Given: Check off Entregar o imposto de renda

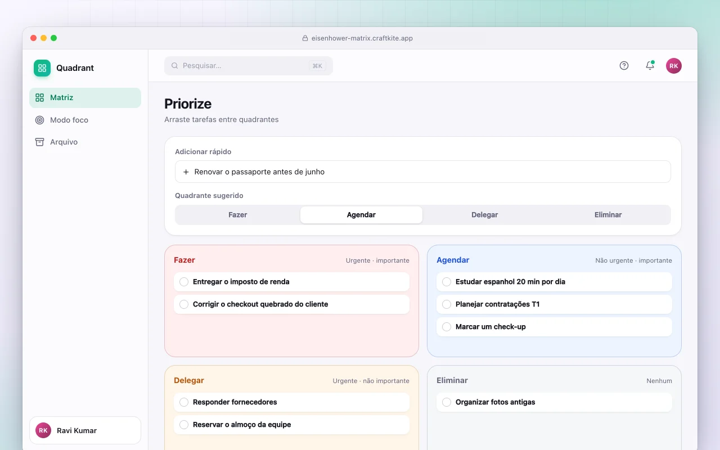Looking at the screenshot, I should pos(184,282).
